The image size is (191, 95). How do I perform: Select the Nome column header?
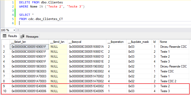174,42
